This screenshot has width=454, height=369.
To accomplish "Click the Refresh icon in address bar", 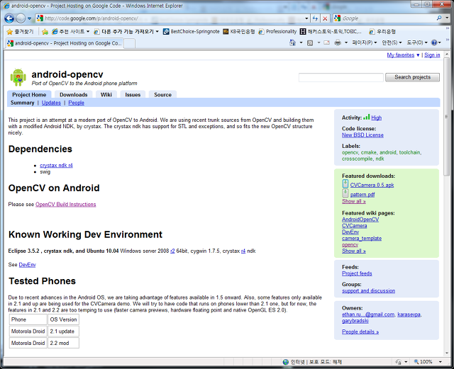I will coord(315,18).
